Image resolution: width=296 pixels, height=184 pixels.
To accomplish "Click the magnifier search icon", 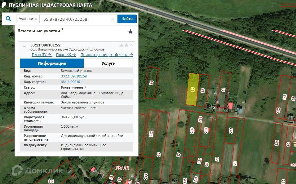I will point(8,19).
